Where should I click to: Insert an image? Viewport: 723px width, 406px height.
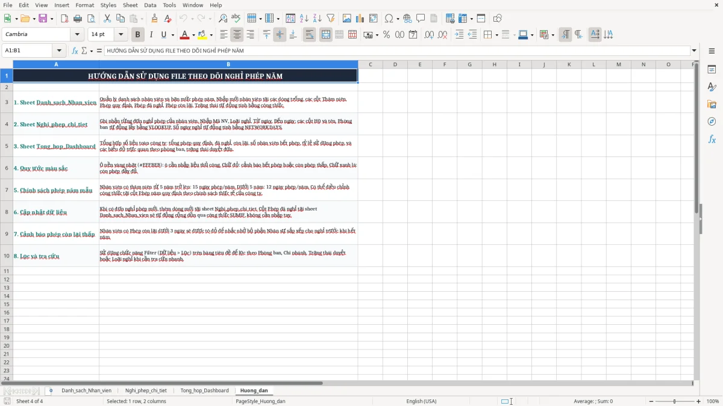coord(347,19)
